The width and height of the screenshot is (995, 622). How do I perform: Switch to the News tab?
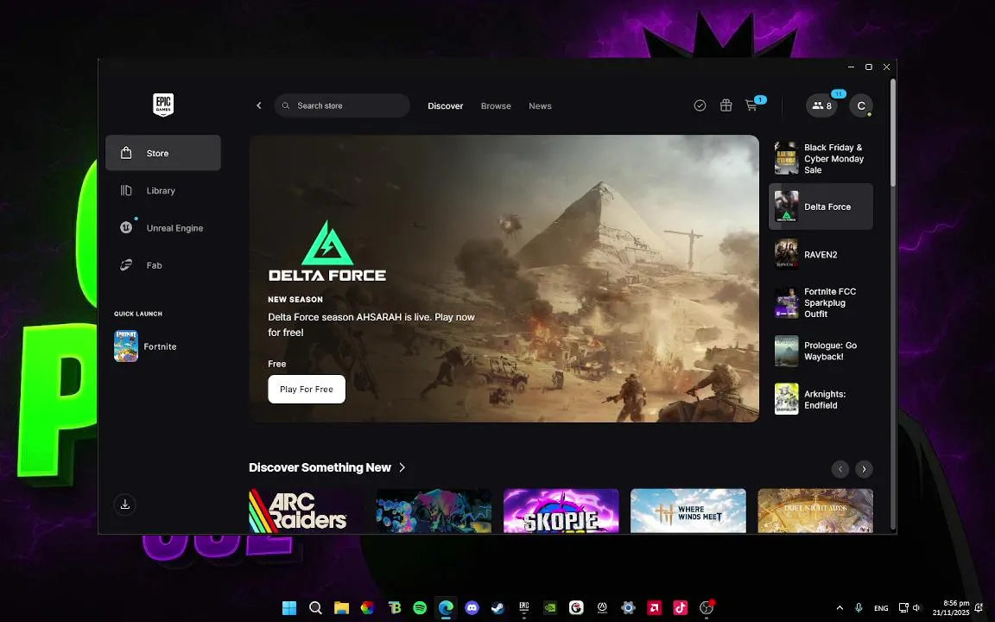(540, 106)
